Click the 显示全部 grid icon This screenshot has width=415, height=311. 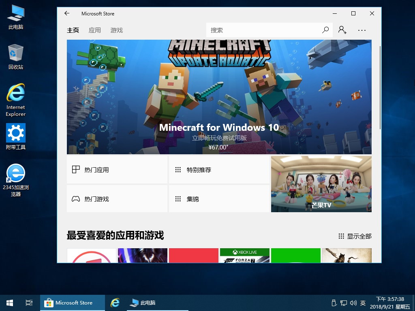pos(341,236)
